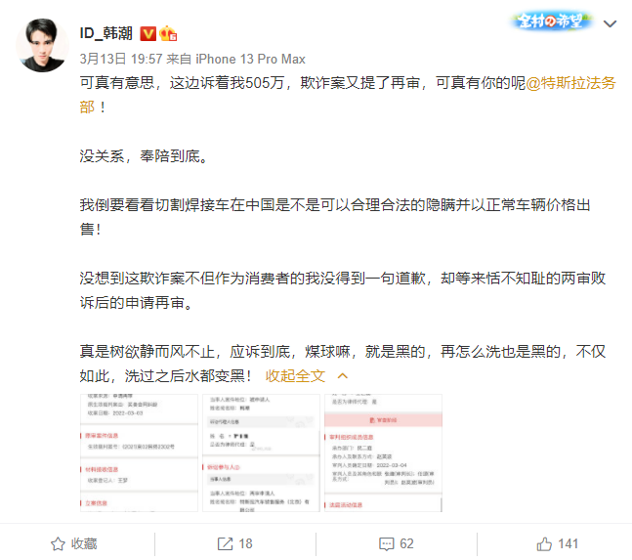The image size is (632, 560).
Task: Click the 收藏 favorite button label
Action: point(84,543)
